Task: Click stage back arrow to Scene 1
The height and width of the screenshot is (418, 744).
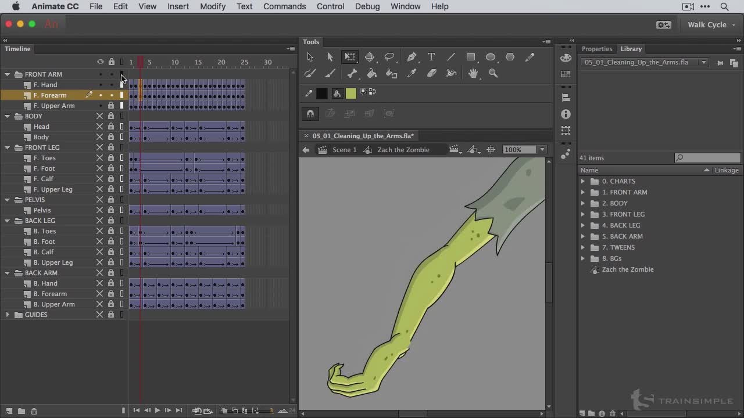Action: click(x=306, y=150)
